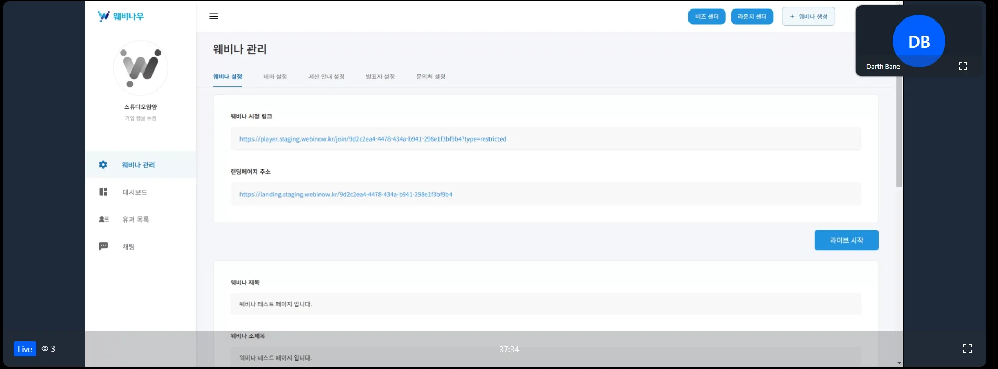The width and height of the screenshot is (998, 369).
Task: Toggle fullscreen for the live stream player
Action: (x=967, y=348)
